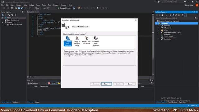Screen dimensions: 199x112
Task: Select packages.config in Solution Explorer
Action: [x=169, y=37]
